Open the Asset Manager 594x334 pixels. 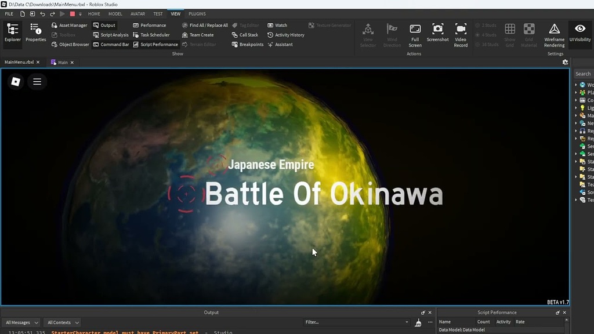[x=70, y=25]
